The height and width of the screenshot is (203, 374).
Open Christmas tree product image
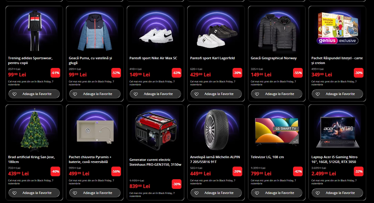point(34,129)
